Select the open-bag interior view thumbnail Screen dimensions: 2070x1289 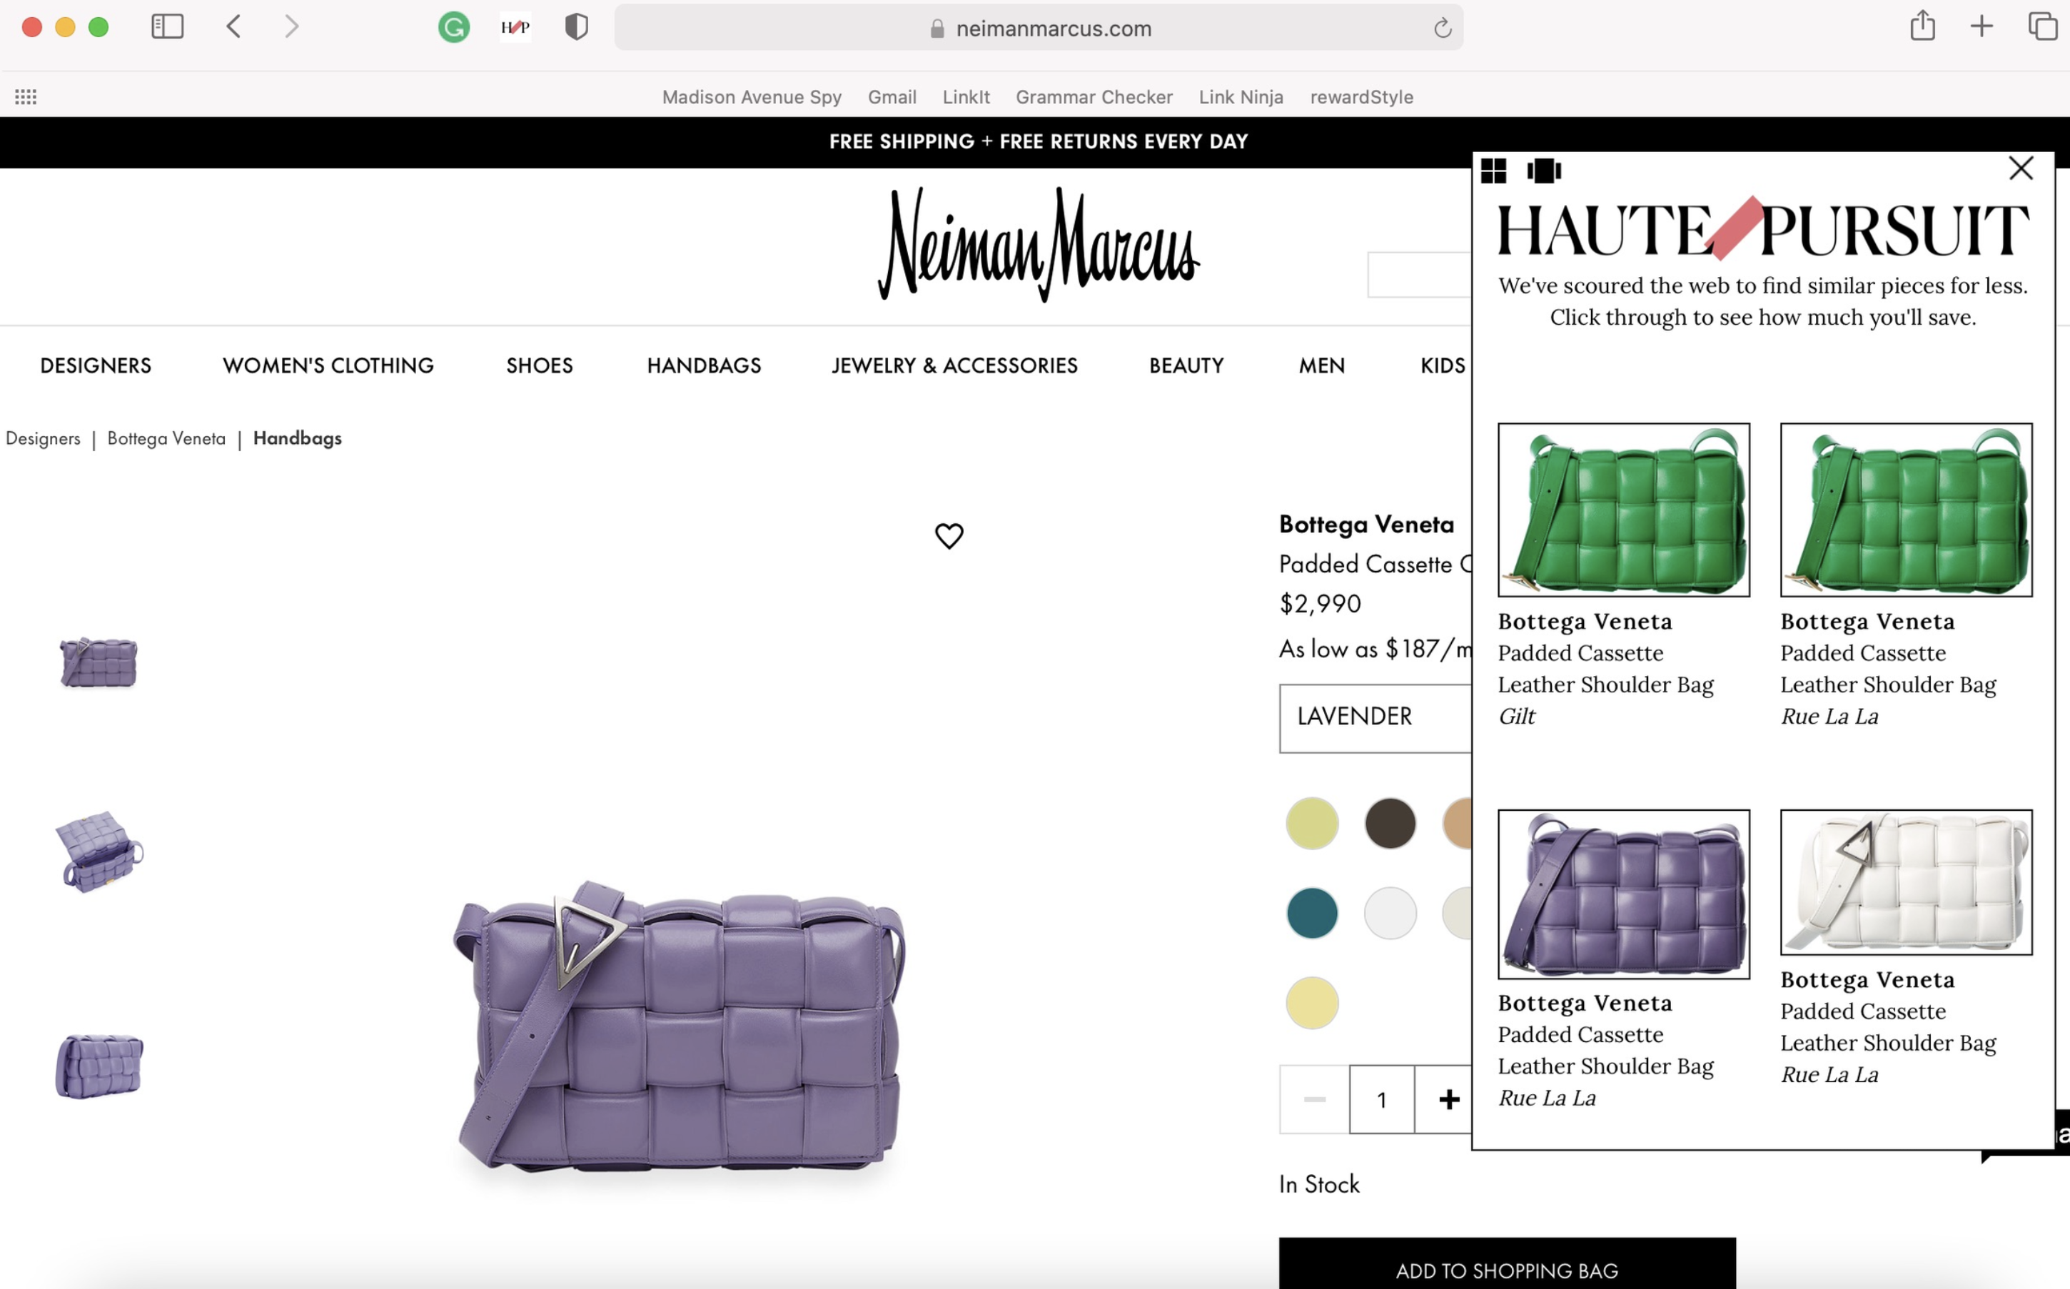click(x=99, y=851)
